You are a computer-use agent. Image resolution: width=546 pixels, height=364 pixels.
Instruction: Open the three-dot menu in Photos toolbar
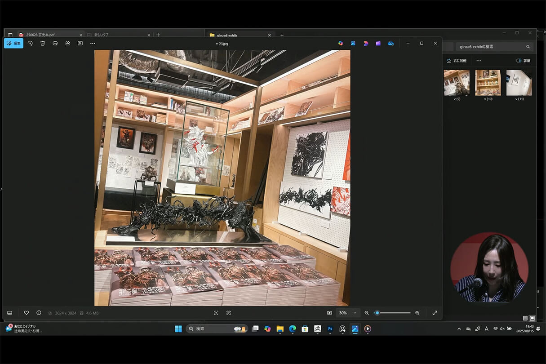(93, 43)
